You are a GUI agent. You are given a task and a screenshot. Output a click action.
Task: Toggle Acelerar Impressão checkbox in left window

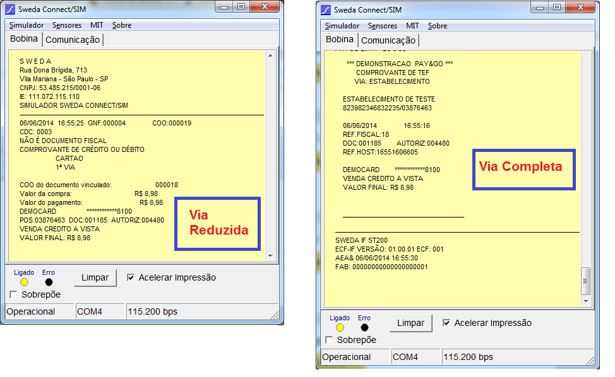131,277
